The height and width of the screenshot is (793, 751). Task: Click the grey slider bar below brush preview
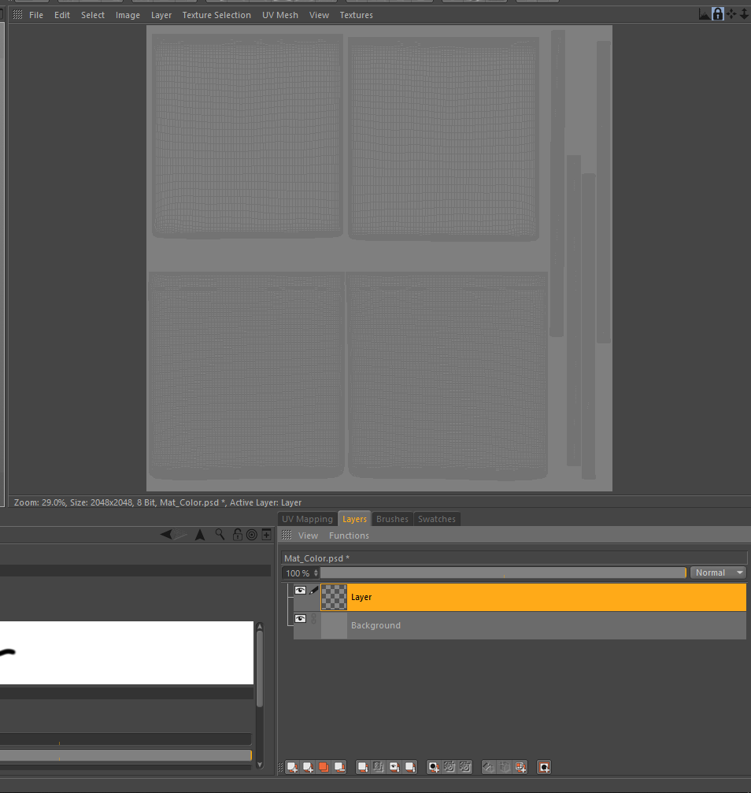[x=126, y=755]
